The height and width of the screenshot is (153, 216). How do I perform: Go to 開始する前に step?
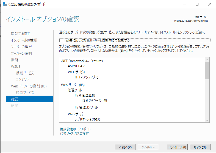[21, 34]
